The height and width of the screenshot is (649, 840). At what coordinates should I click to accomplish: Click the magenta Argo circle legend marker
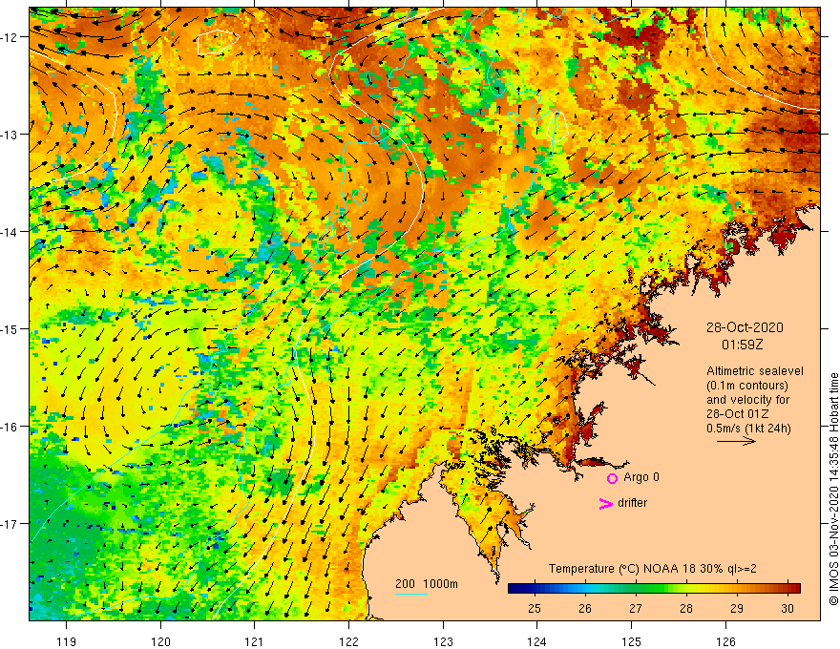612,478
